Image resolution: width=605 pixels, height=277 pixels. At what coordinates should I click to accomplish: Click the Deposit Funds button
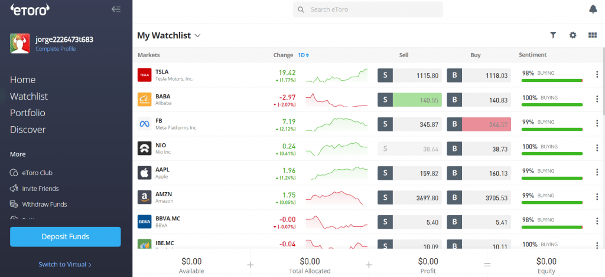coord(65,236)
